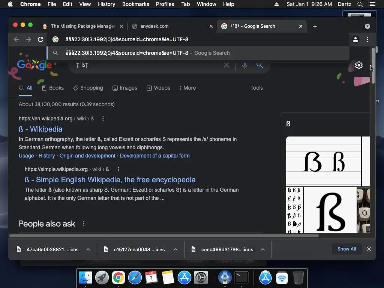Close the downloads bar
Viewport: 384px width, 288px height.
coord(369,249)
